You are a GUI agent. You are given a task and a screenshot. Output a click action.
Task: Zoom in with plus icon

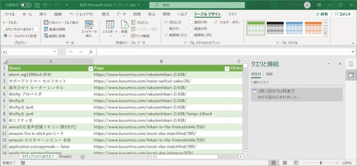click(337, 163)
